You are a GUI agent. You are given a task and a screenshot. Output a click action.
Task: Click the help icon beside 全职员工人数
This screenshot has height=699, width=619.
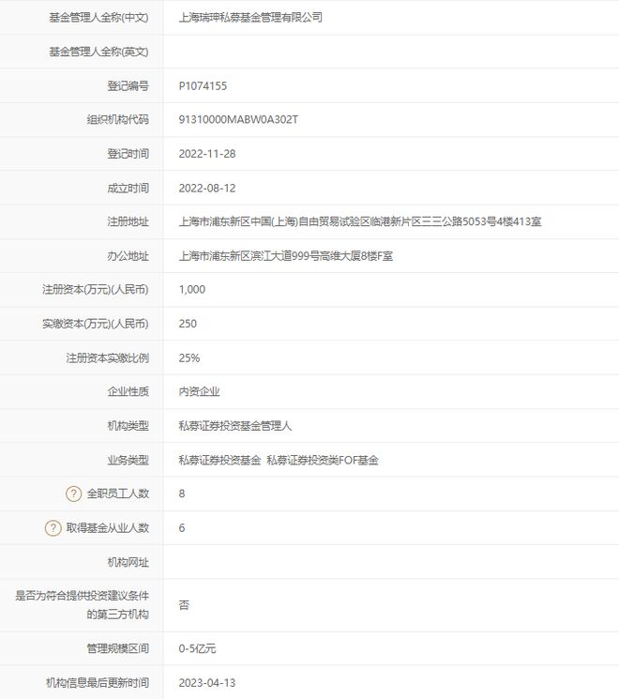click(73, 494)
